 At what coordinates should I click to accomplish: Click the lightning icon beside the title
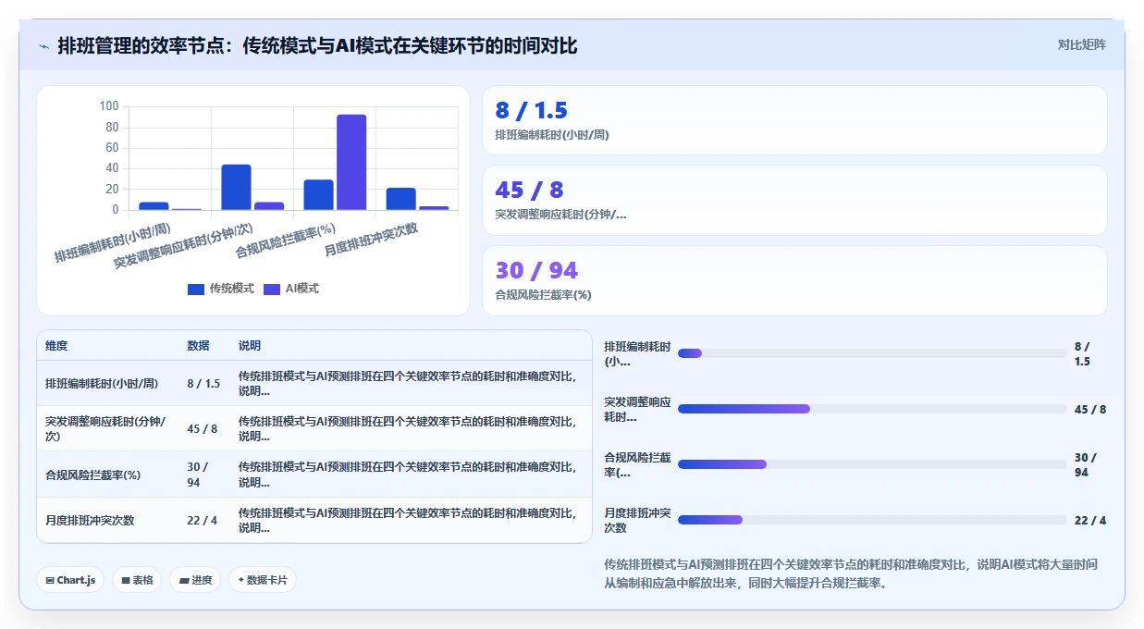[x=44, y=45]
